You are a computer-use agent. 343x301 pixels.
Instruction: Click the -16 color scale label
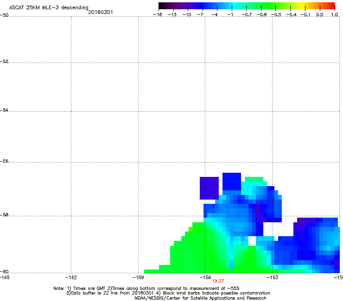click(158, 15)
